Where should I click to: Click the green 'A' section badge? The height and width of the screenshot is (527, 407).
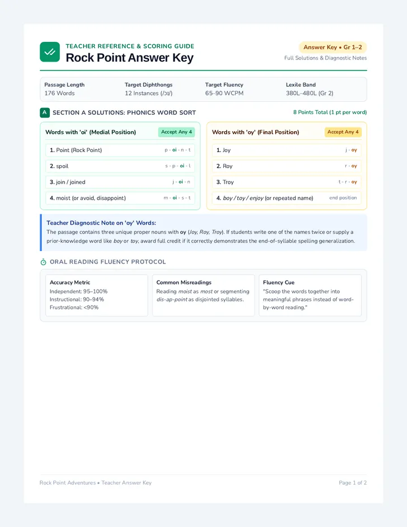click(x=45, y=113)
